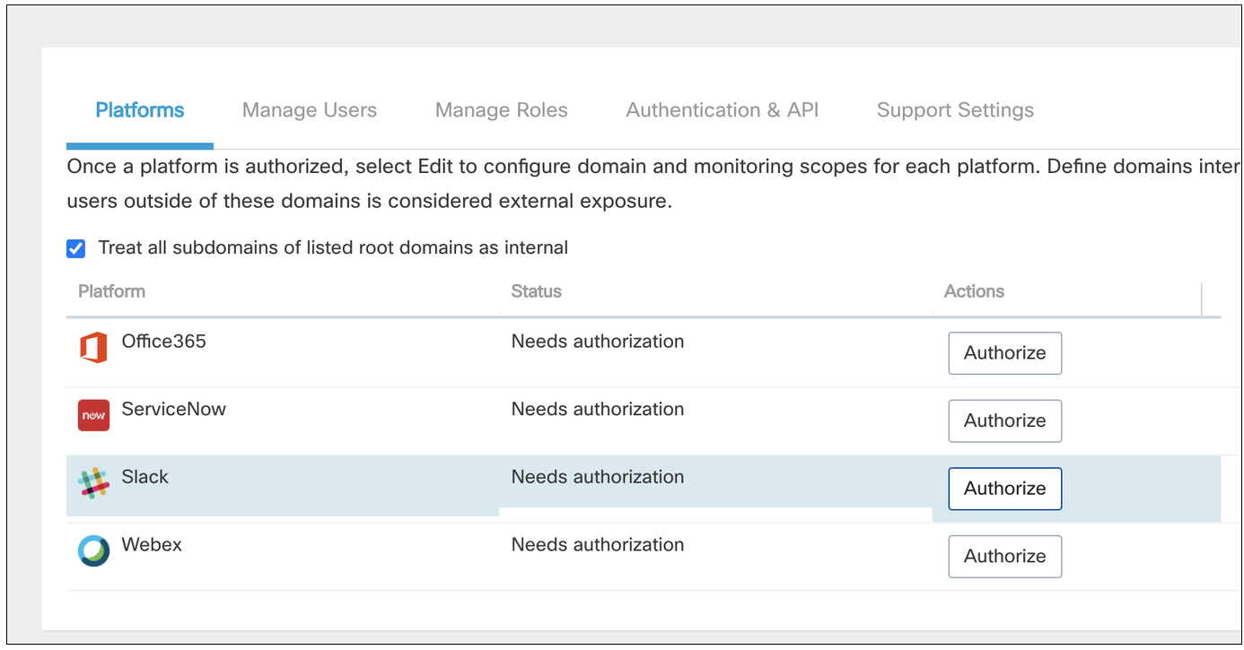Click the Slack colorful hashtag icon
This screenshot has width=1244, height=650.
point(93,483)
